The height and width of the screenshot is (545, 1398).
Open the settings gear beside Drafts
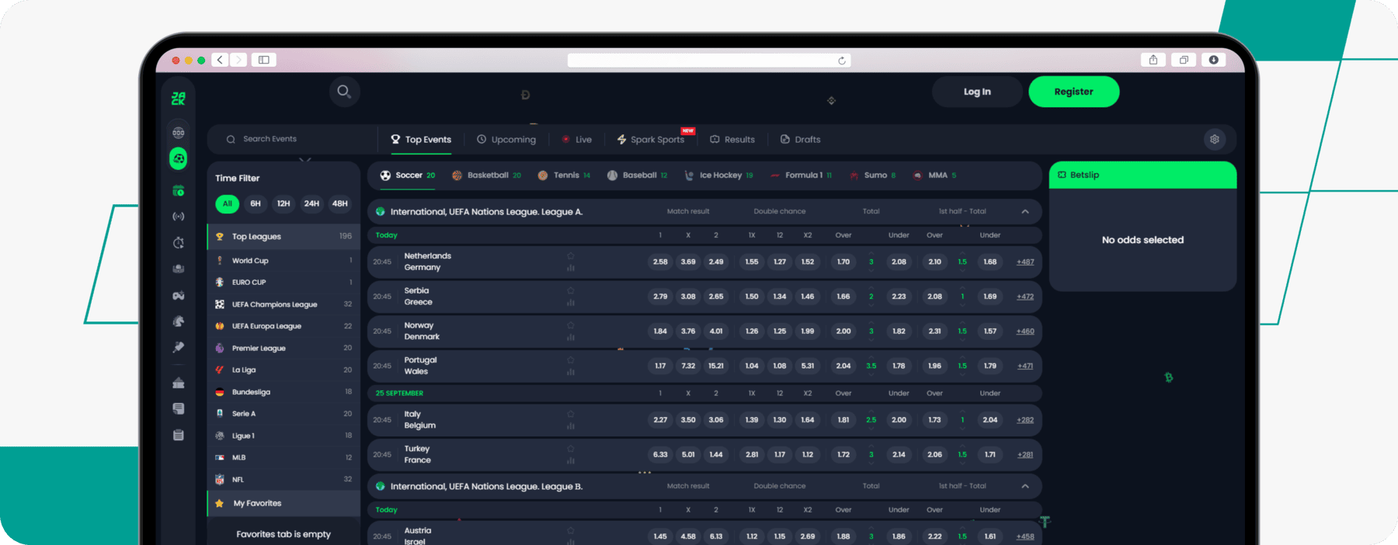coord(1215,139)
